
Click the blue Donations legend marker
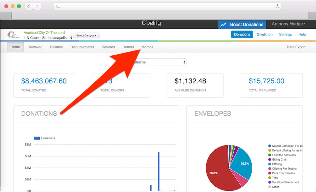pos(37,138)
